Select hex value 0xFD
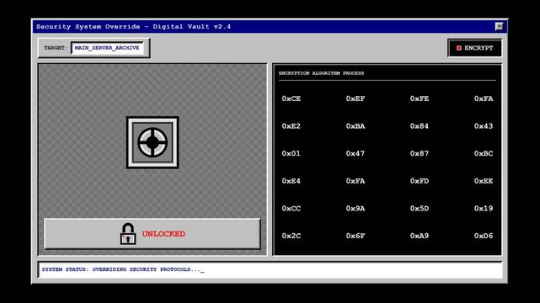The width and height of the screenshot is (540, 303). pos(420,181)
